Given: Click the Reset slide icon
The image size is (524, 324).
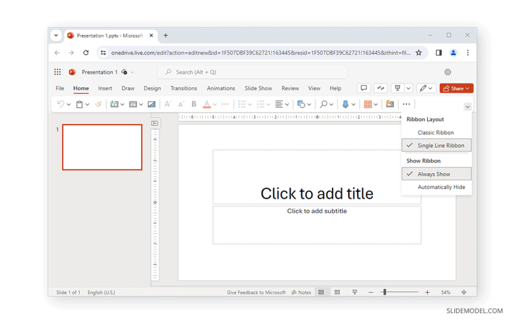Looking at the screenshot, I should pyautogui.click(x=151, y=105).
